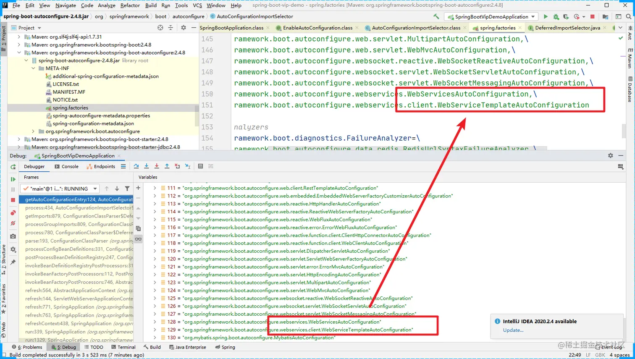Viewport: 635px width, 359px height.
Task: Open Project Structure icon in the top toolbar
Action: [x=605, y=17]
